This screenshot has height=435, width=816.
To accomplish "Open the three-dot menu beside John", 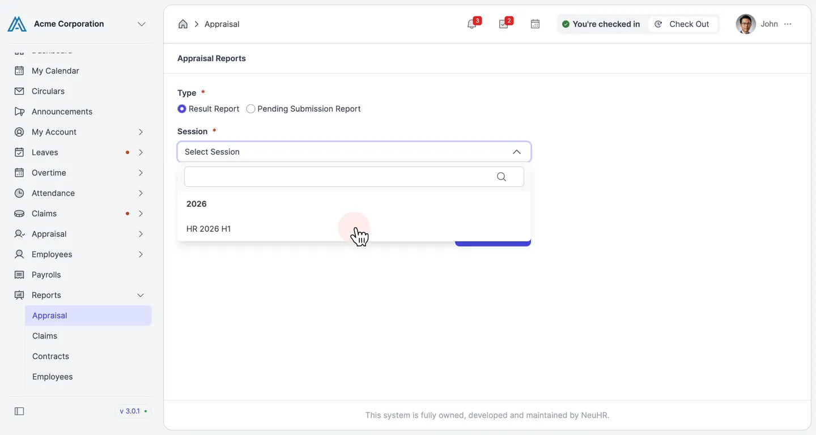I will (788, 24).
